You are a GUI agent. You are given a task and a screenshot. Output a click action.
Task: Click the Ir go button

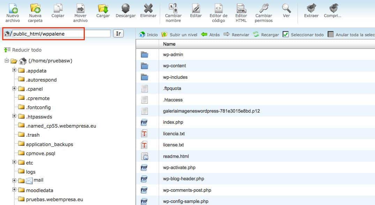point(118,34)
